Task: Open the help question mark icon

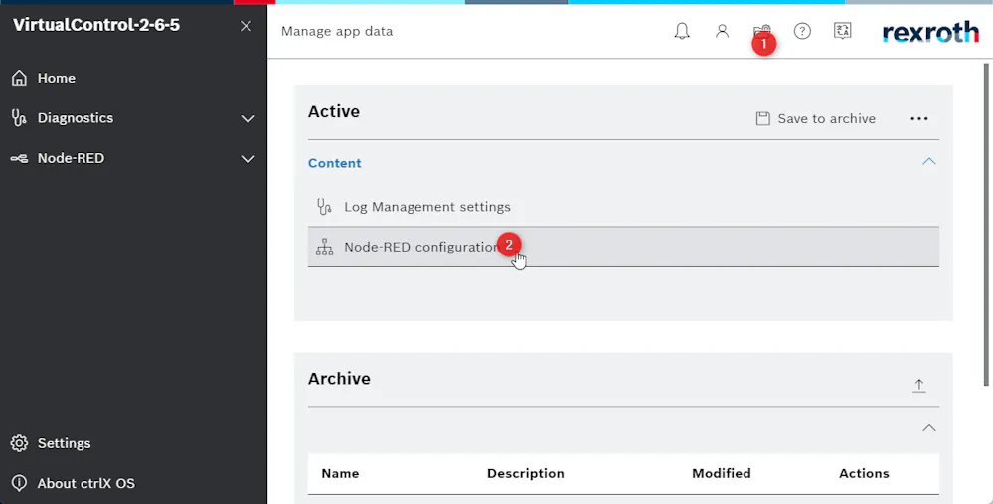Action: pyautogui.click(x=802, y=31)
